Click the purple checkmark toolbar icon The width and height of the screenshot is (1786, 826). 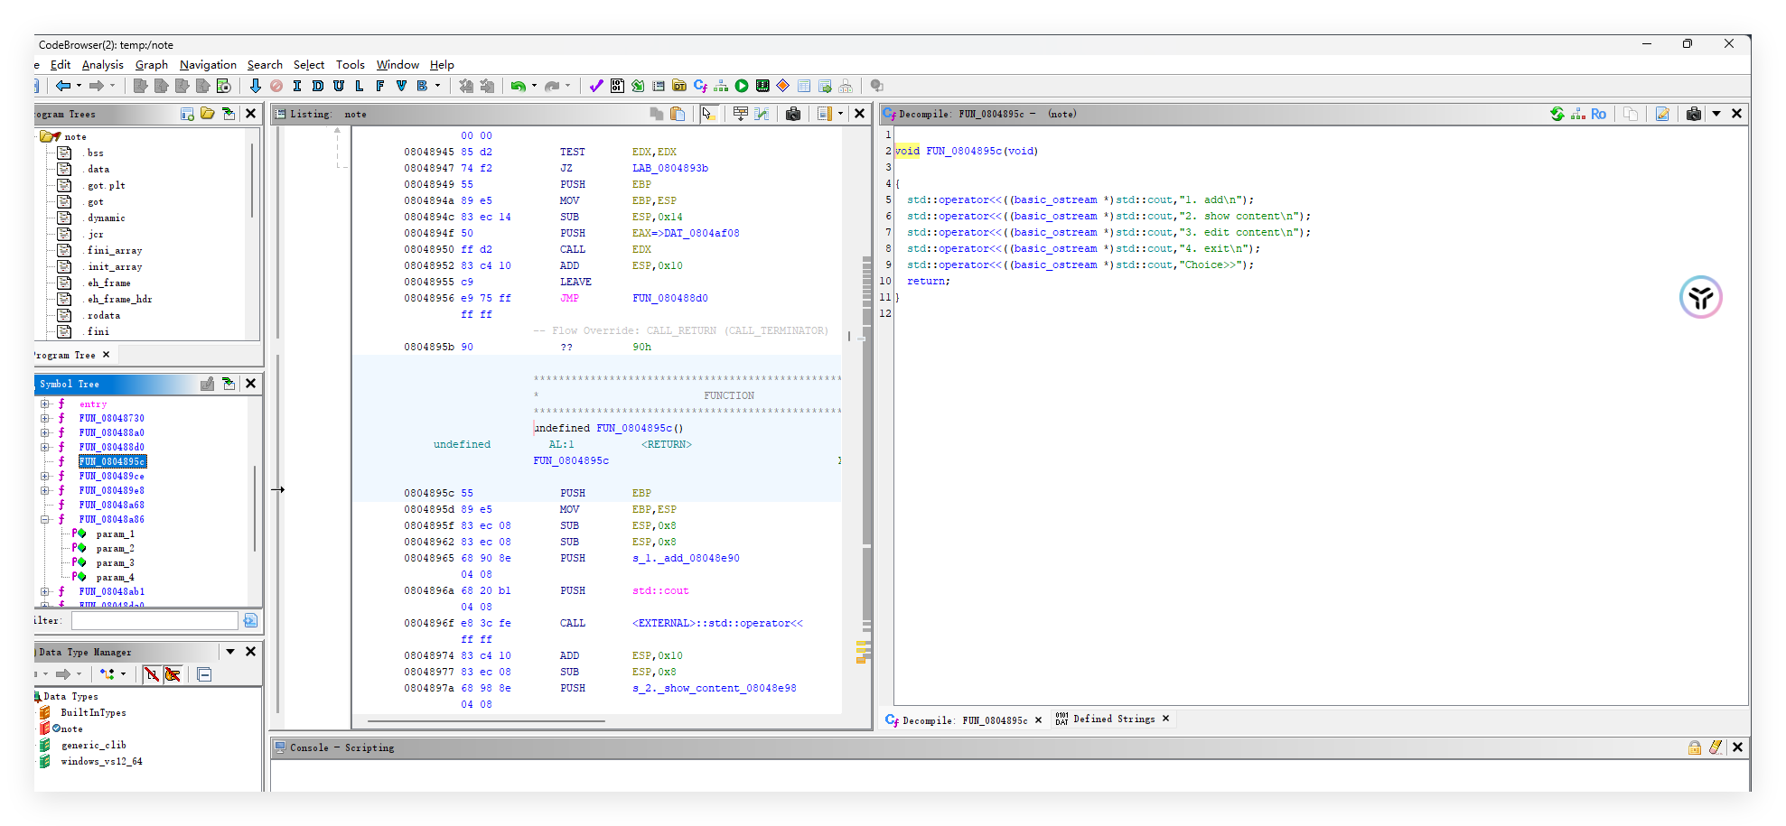click(x=595, y=86)
